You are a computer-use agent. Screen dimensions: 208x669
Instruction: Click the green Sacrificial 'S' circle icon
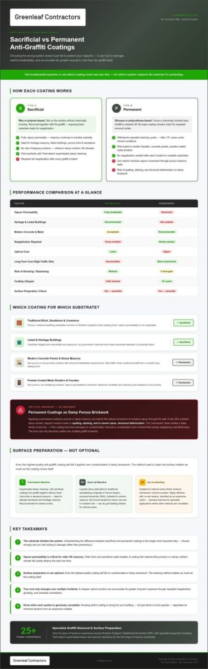pyautogui.click(x=20, y=108)
